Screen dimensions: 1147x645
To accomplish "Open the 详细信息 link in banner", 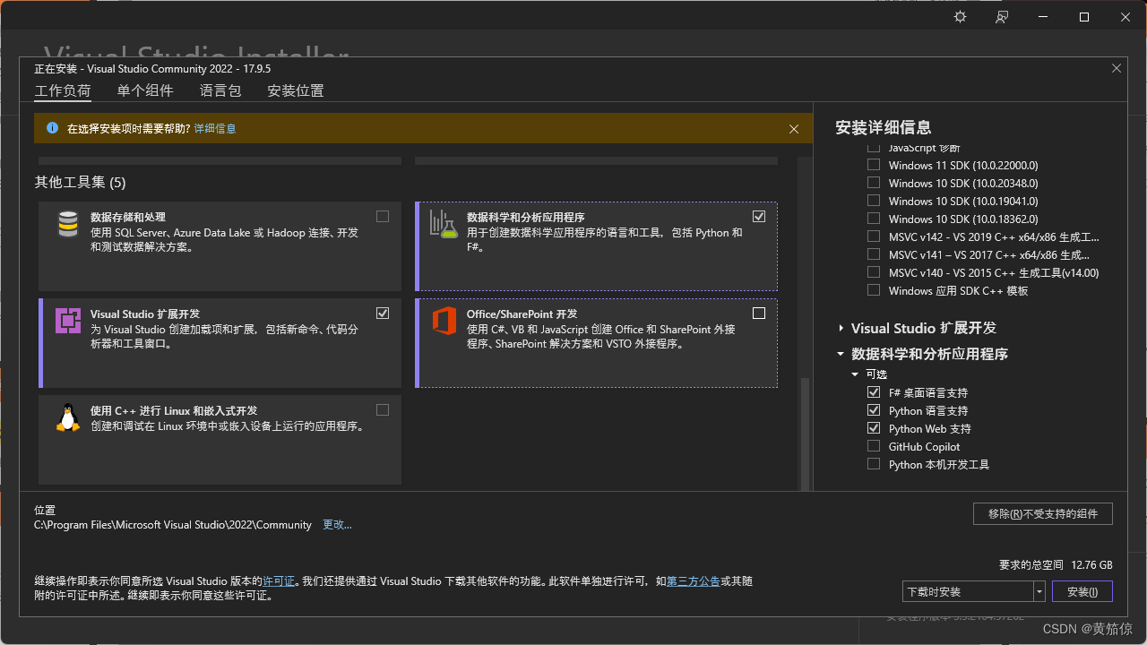I will pos(215,129).
